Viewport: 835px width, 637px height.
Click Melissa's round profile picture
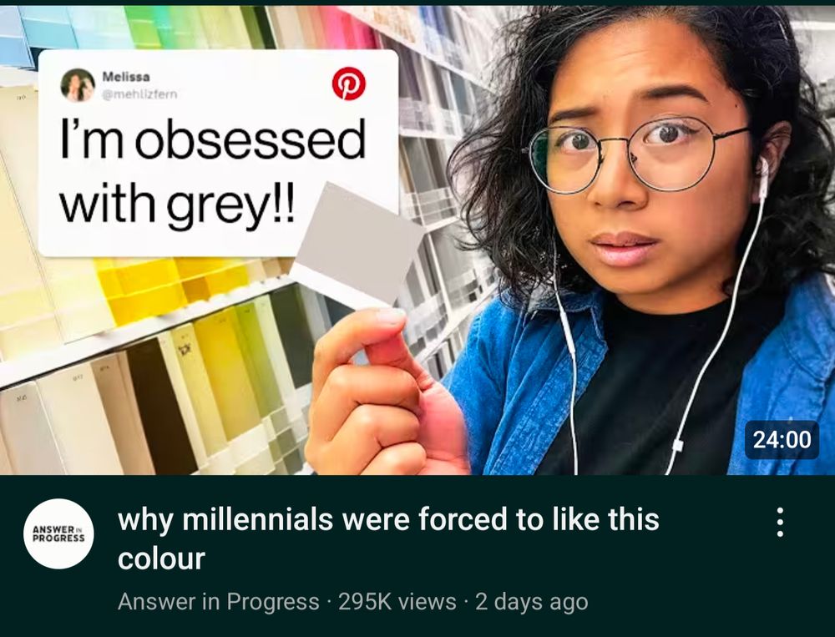coord(78,85)
